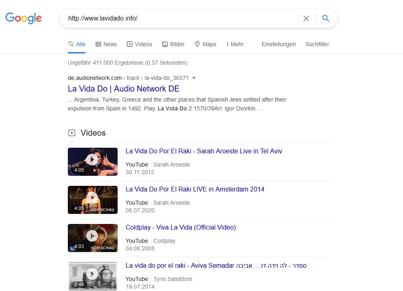This screenshot has width=403, height=291.
Task: Open the Bilder tab
Action: [173, 44]
